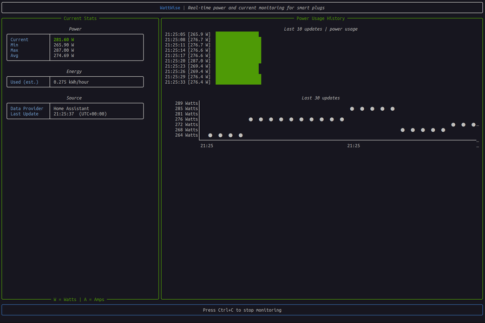Click the Press Ctrl+C to stop monitoring bar
The image size is (485, 323).
click(242, 310)
